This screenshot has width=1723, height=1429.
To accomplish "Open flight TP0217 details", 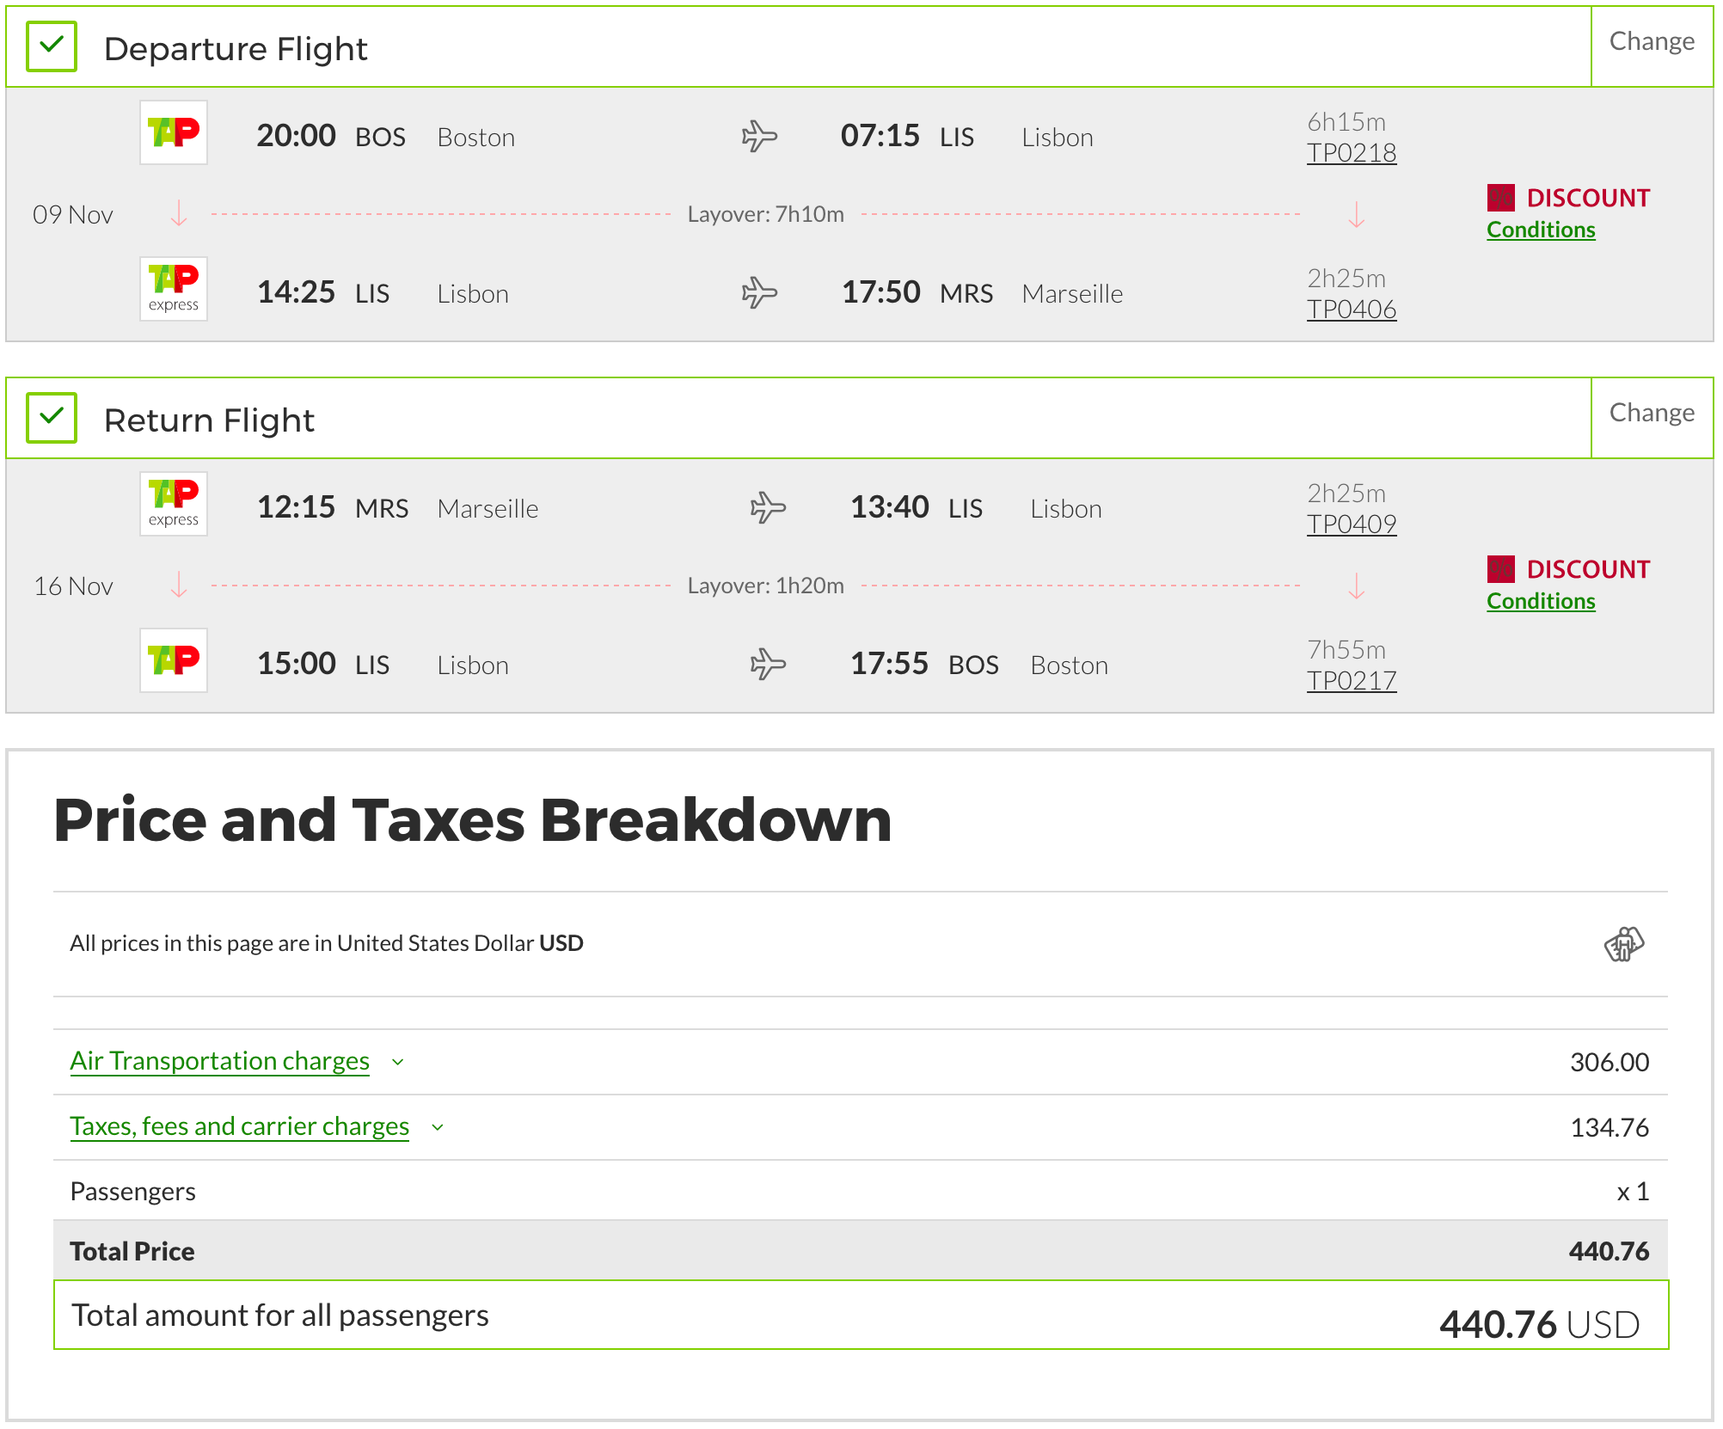I will coord(1351,681).
